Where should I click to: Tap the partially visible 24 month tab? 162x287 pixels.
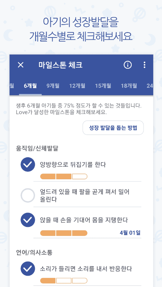150,86
